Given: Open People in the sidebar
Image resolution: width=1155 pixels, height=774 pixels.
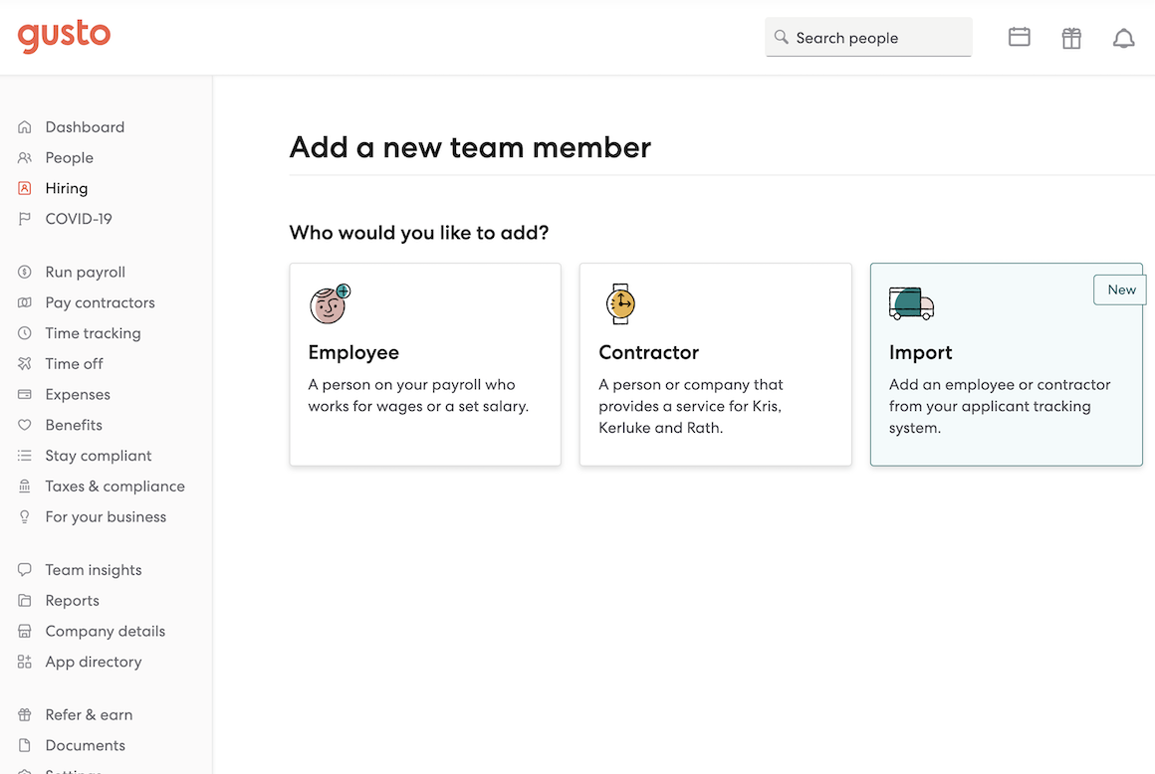Looking at the screenshot, I should [70, 157].
